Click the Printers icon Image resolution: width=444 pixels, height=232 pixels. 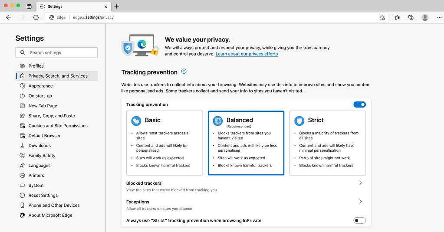[x=23, y=176]
